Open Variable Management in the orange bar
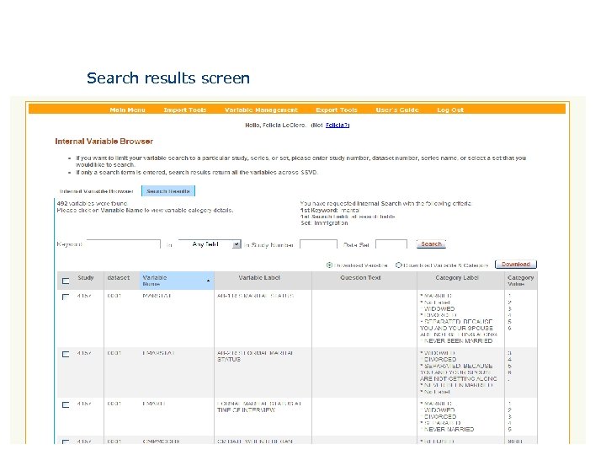This screenshot has height=455, width=606. (x=261, y=110)
